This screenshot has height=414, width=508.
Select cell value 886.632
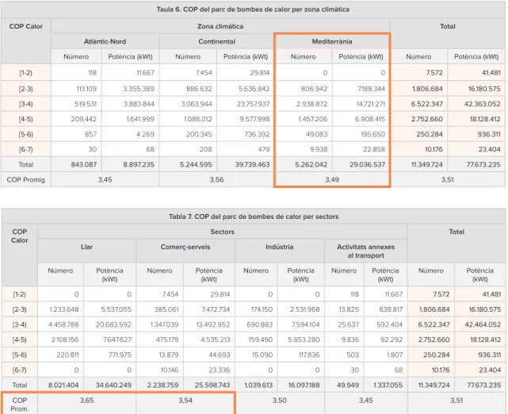(199, 89)
